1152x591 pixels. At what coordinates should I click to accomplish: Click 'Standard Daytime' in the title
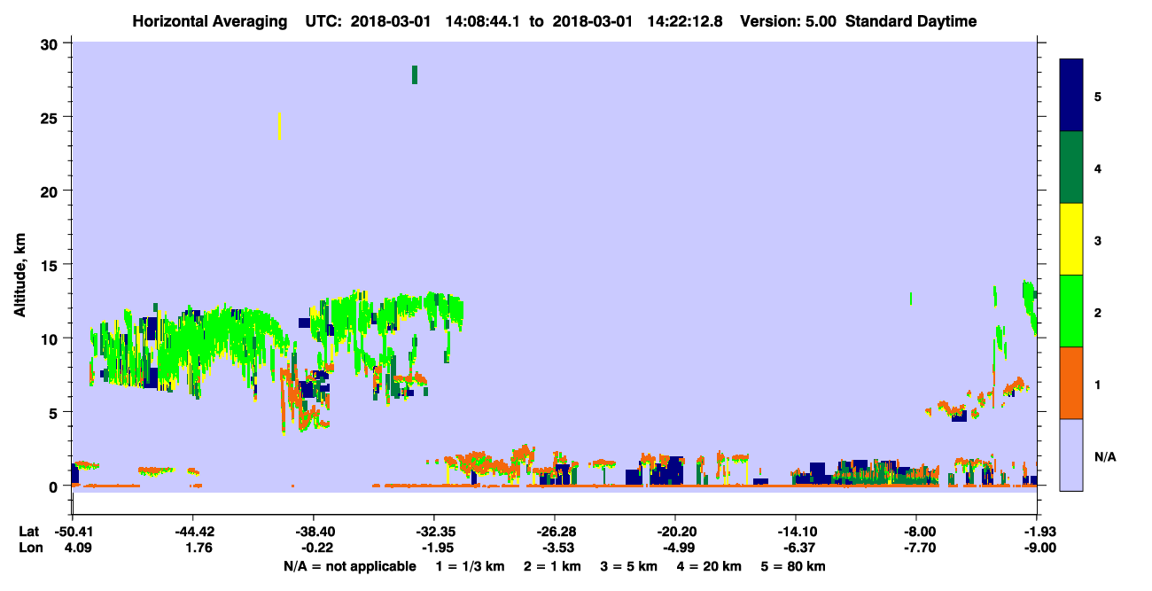pyautogui.click(x=911, y=21)
